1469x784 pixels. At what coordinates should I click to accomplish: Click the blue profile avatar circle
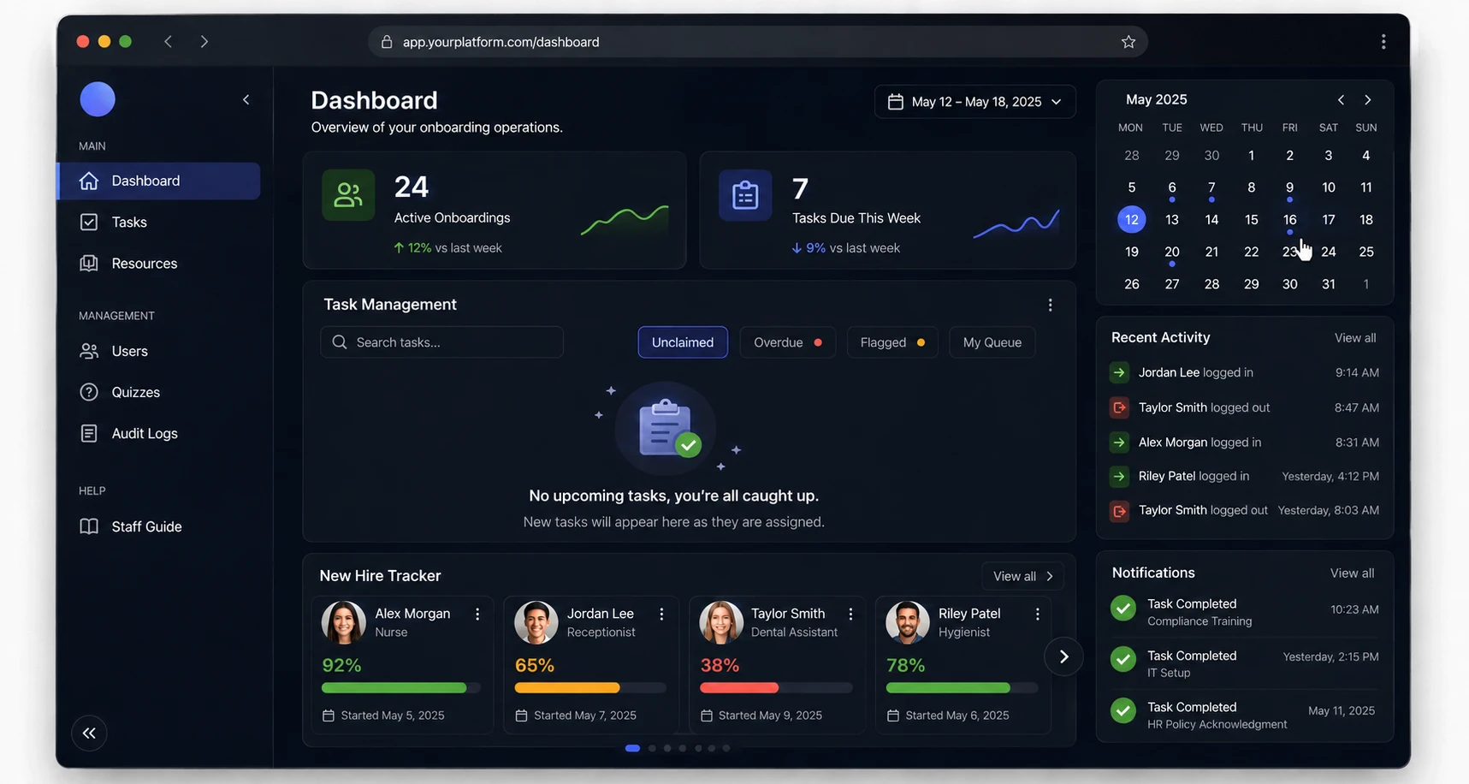pyautogui.click(x=98, y=99)
